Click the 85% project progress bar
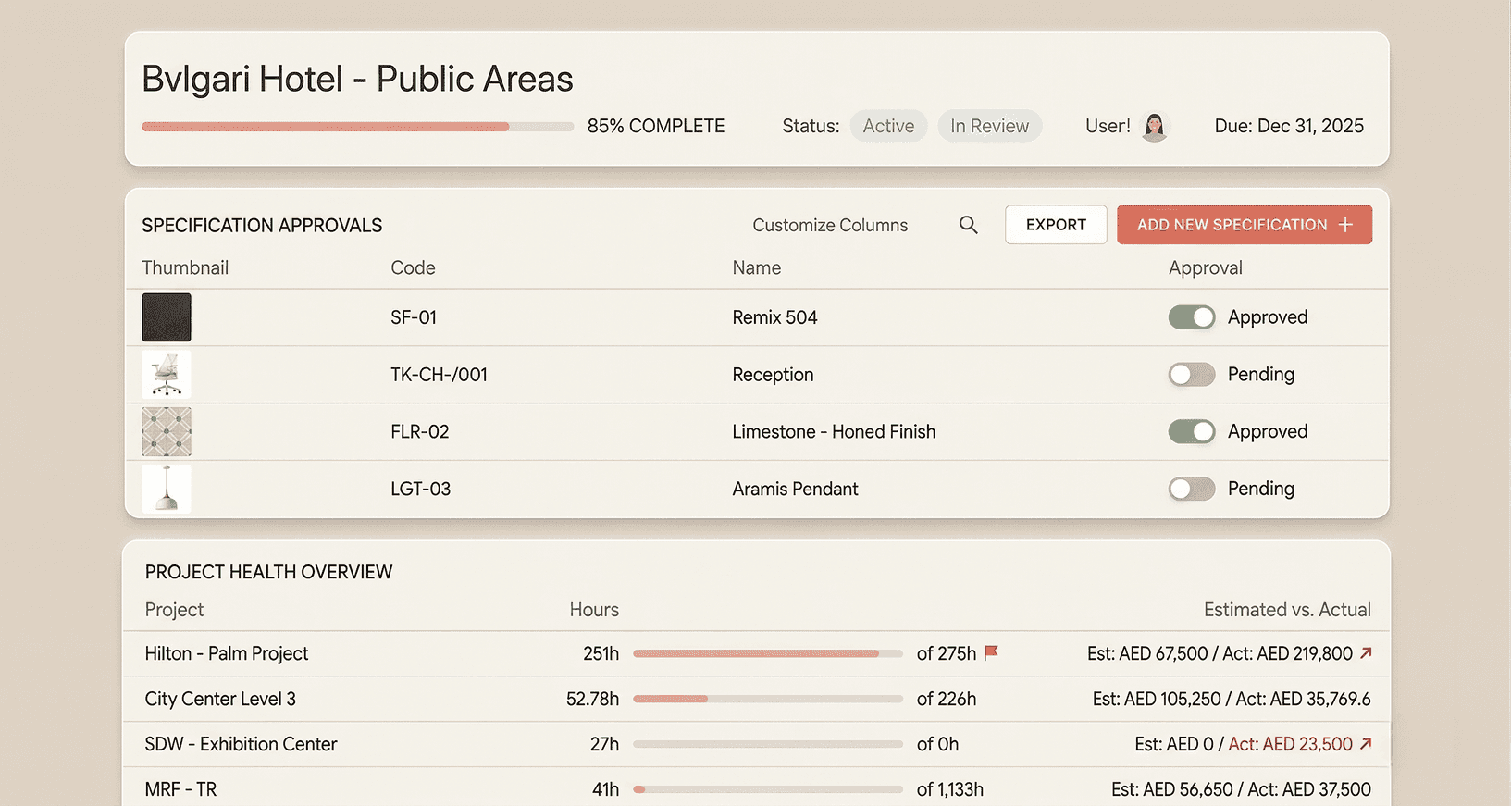The width and height of the screenshot is (1511, 806). pyautogui.click(x=357, y=127)
